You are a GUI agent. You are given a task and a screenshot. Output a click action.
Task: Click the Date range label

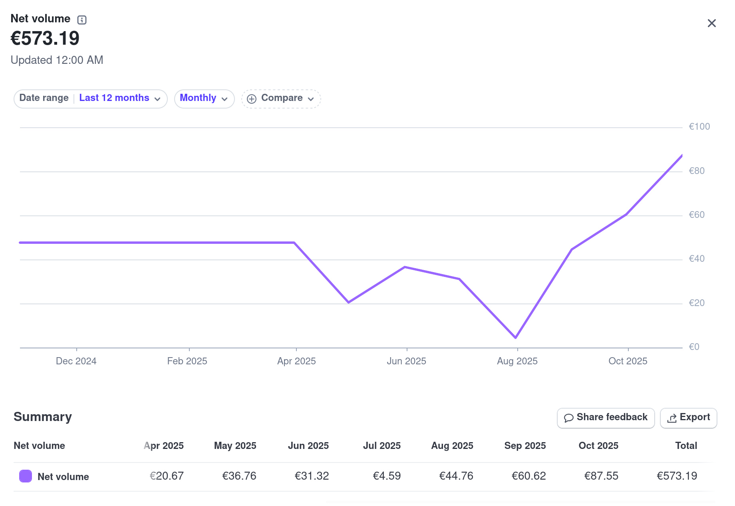[x=44, y=98]
